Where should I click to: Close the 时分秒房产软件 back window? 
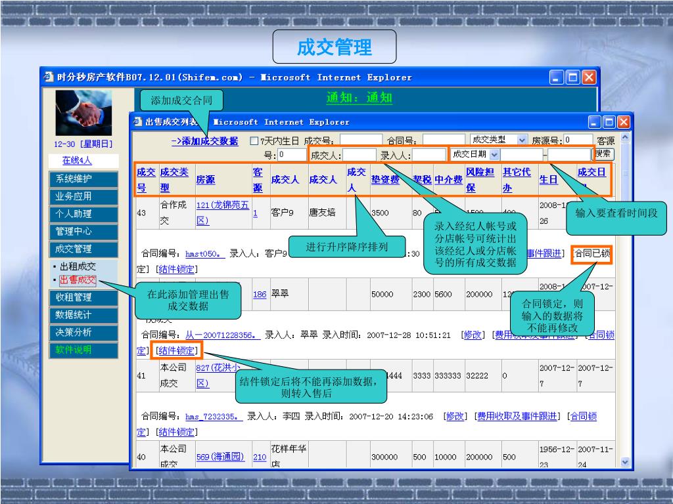click(x=588, y=77)
